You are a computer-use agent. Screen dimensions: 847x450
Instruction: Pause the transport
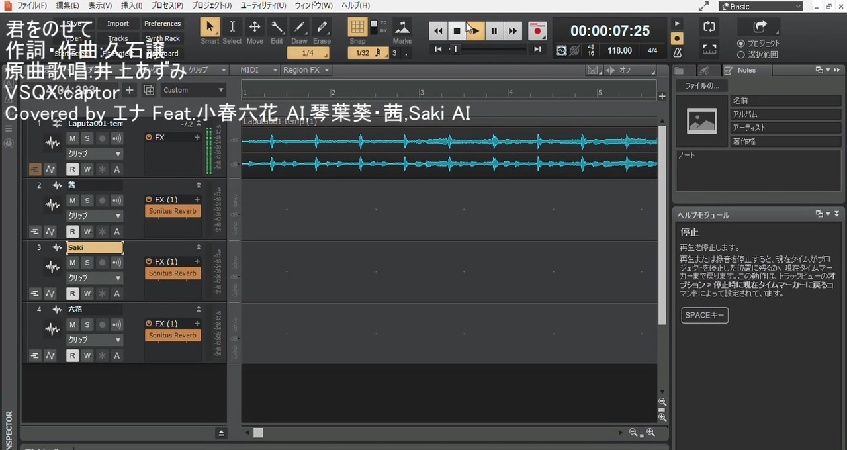(x=494, y=30)
